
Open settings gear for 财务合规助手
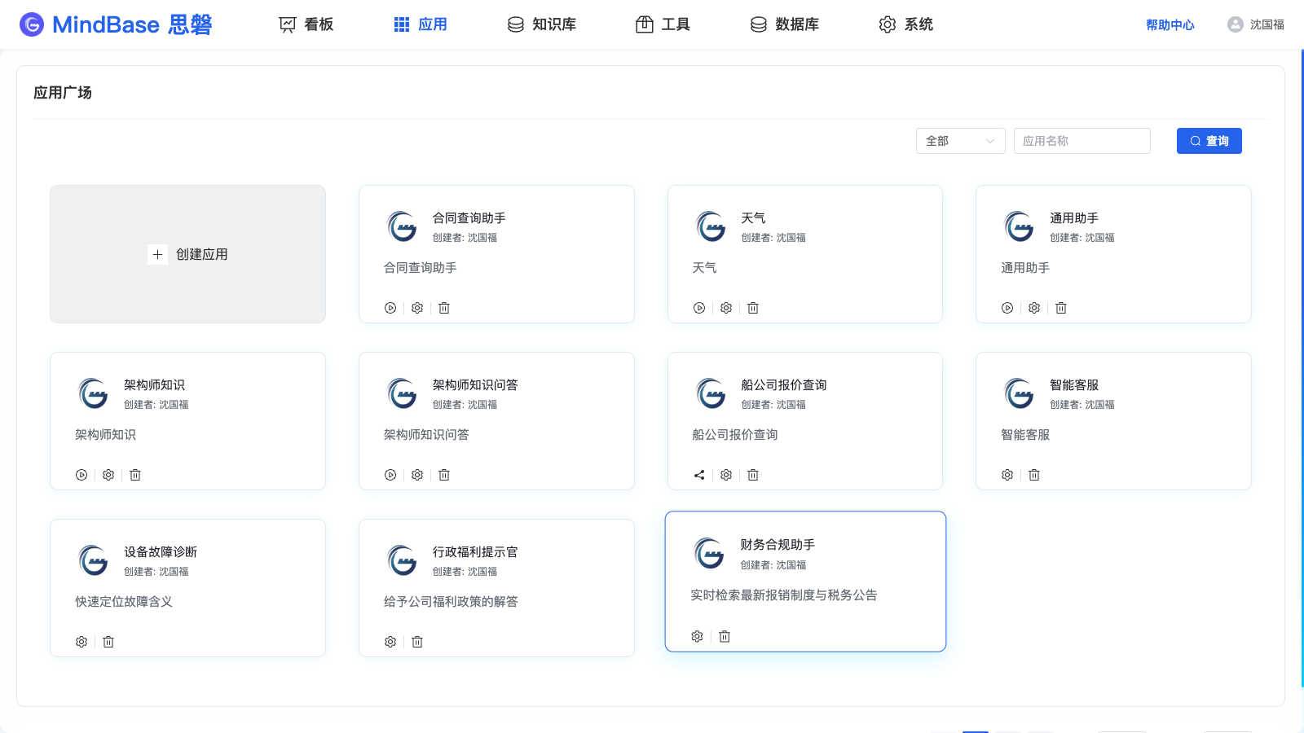tap(697, 636)
